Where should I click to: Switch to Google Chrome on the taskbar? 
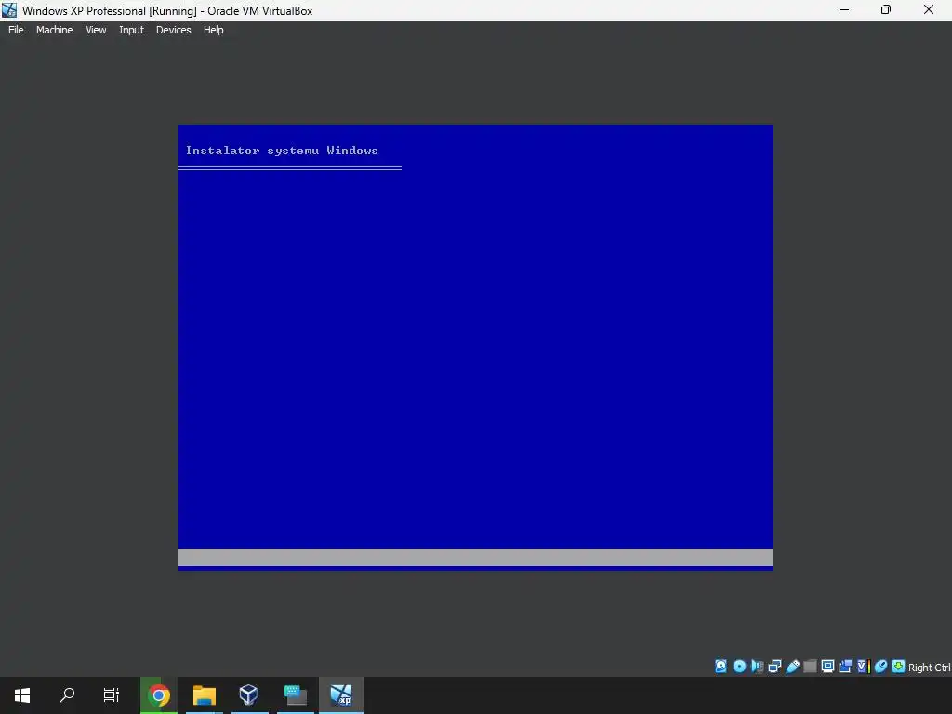point(159,695)
